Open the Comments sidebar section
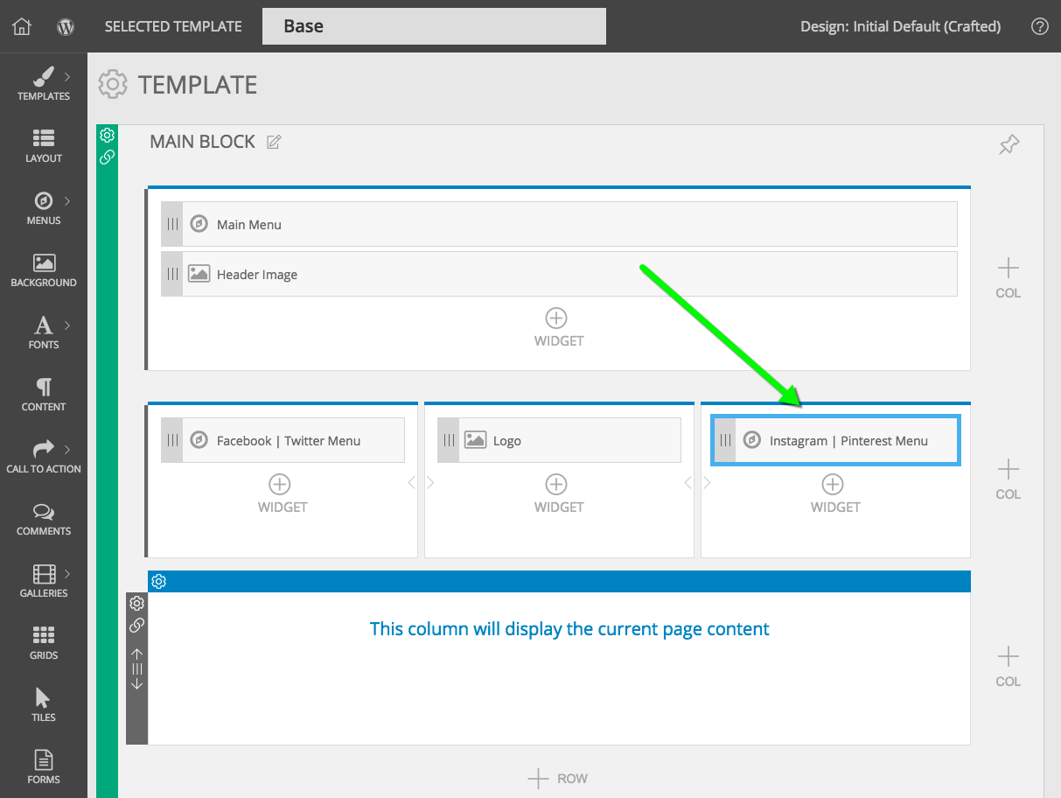Image resolution: width=1061 pixels, height=798 pixels. [44, 519]
